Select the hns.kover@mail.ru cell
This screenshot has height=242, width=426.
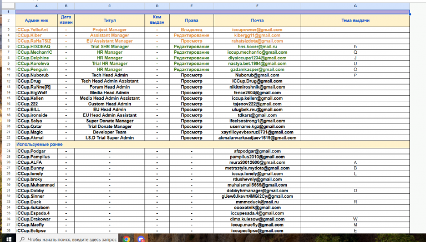pos(257,47)
